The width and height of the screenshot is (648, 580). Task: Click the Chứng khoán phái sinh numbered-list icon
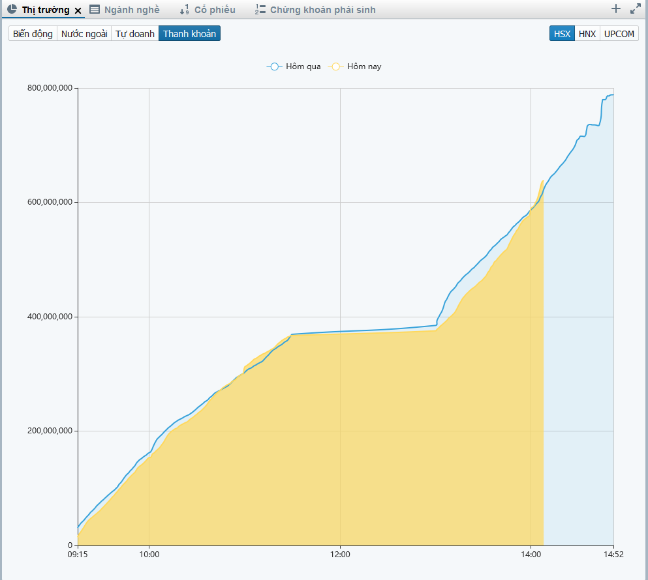click(260, 10)
